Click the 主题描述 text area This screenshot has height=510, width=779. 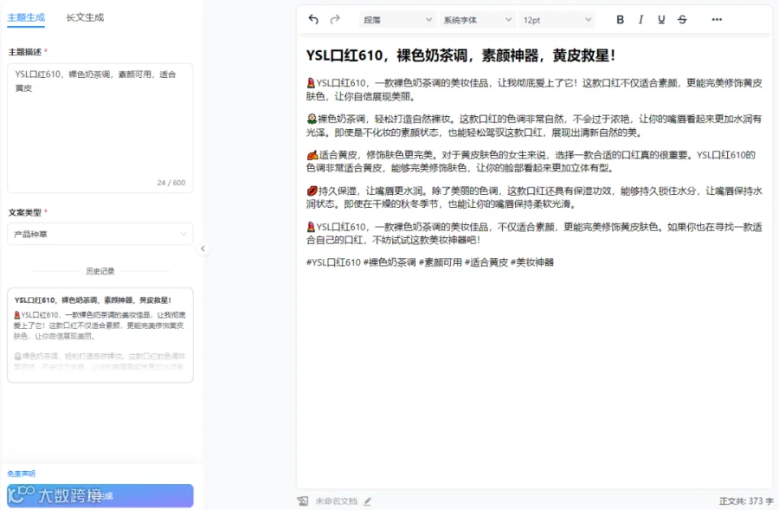100,128
